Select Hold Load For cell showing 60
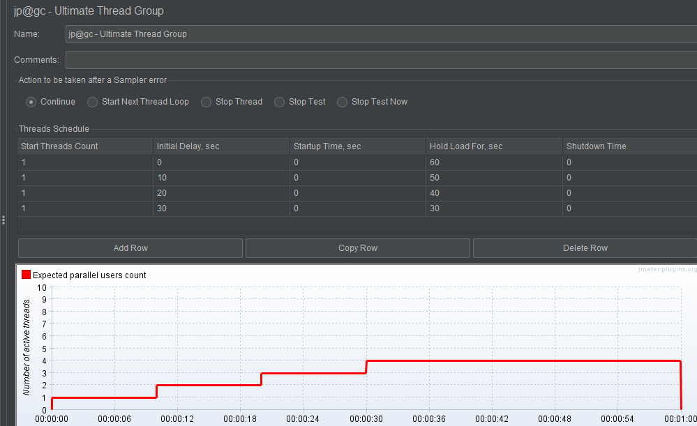 pyautogui.click(x=494, y=162)
